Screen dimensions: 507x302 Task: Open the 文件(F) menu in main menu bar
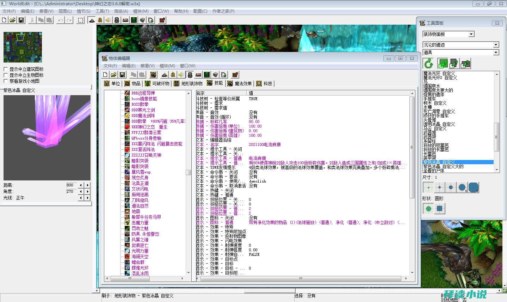pos(9,11)
